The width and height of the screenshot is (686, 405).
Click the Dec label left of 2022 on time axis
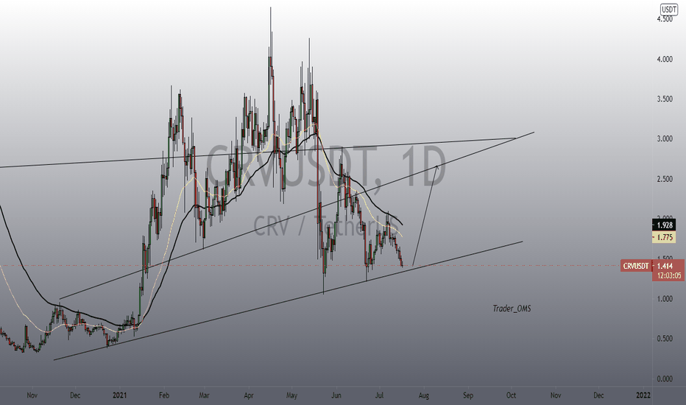(598, 395)
